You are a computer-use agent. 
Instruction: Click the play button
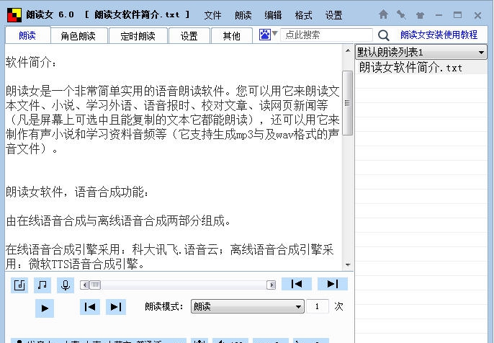point(45,308)
